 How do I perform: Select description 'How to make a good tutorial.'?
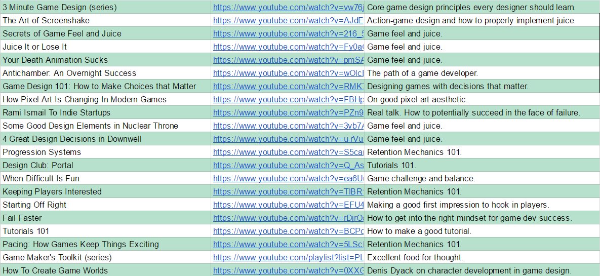pos(482,231)
